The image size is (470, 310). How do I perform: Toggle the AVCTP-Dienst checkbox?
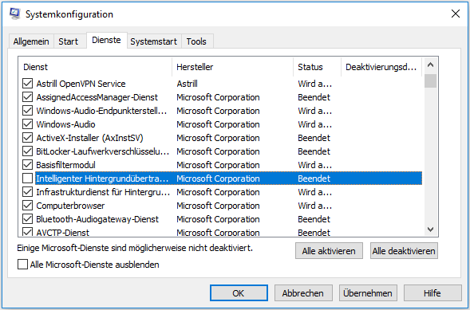point(28,232)
